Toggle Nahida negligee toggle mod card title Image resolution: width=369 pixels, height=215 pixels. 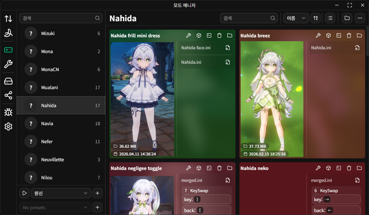136,168
